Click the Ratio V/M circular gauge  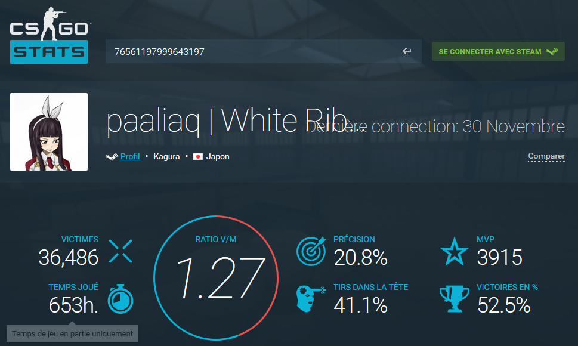[216, 278]
